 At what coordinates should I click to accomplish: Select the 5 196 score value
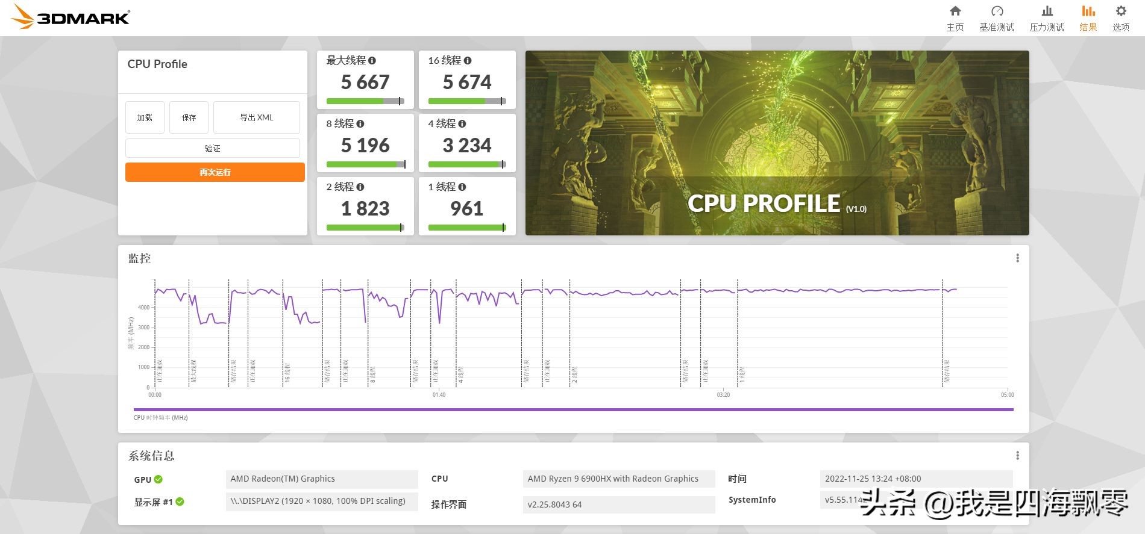tap(365, 145)
